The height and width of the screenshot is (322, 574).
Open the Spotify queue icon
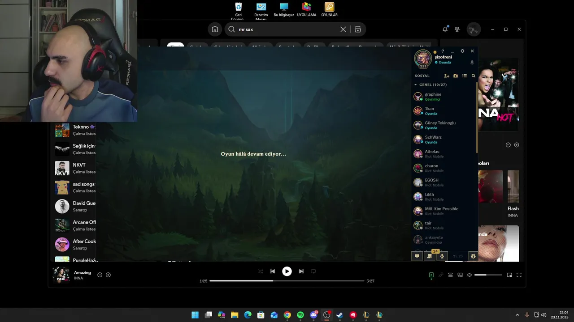coord(451,275)
